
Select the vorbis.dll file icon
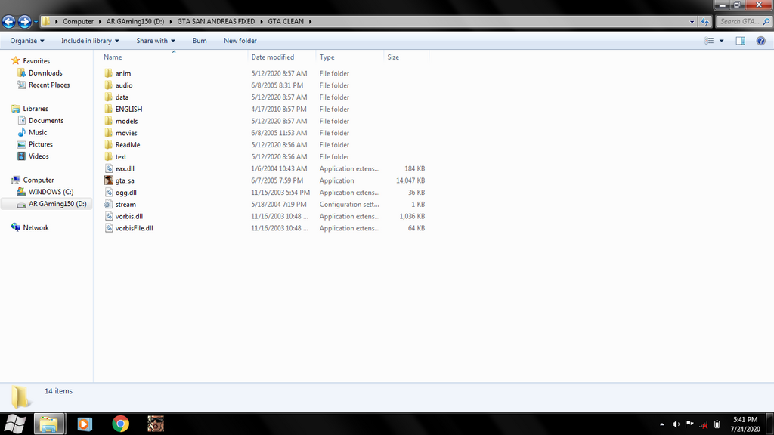[109, 216]
